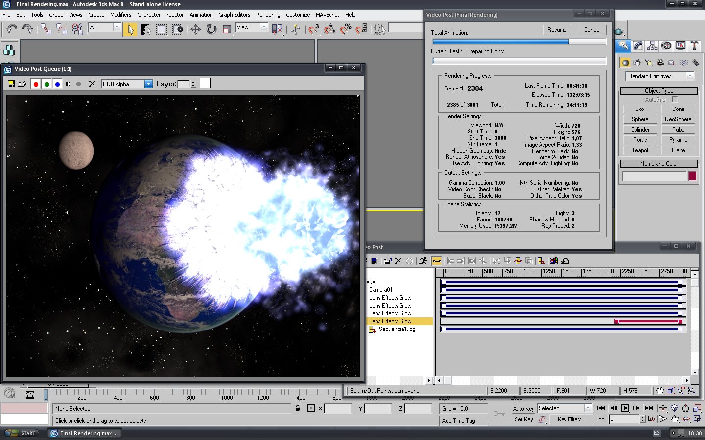Tick the AutoGrid checkbox
Image resolution: width=705 pixels, height=440 pixels.
(675, 99)
